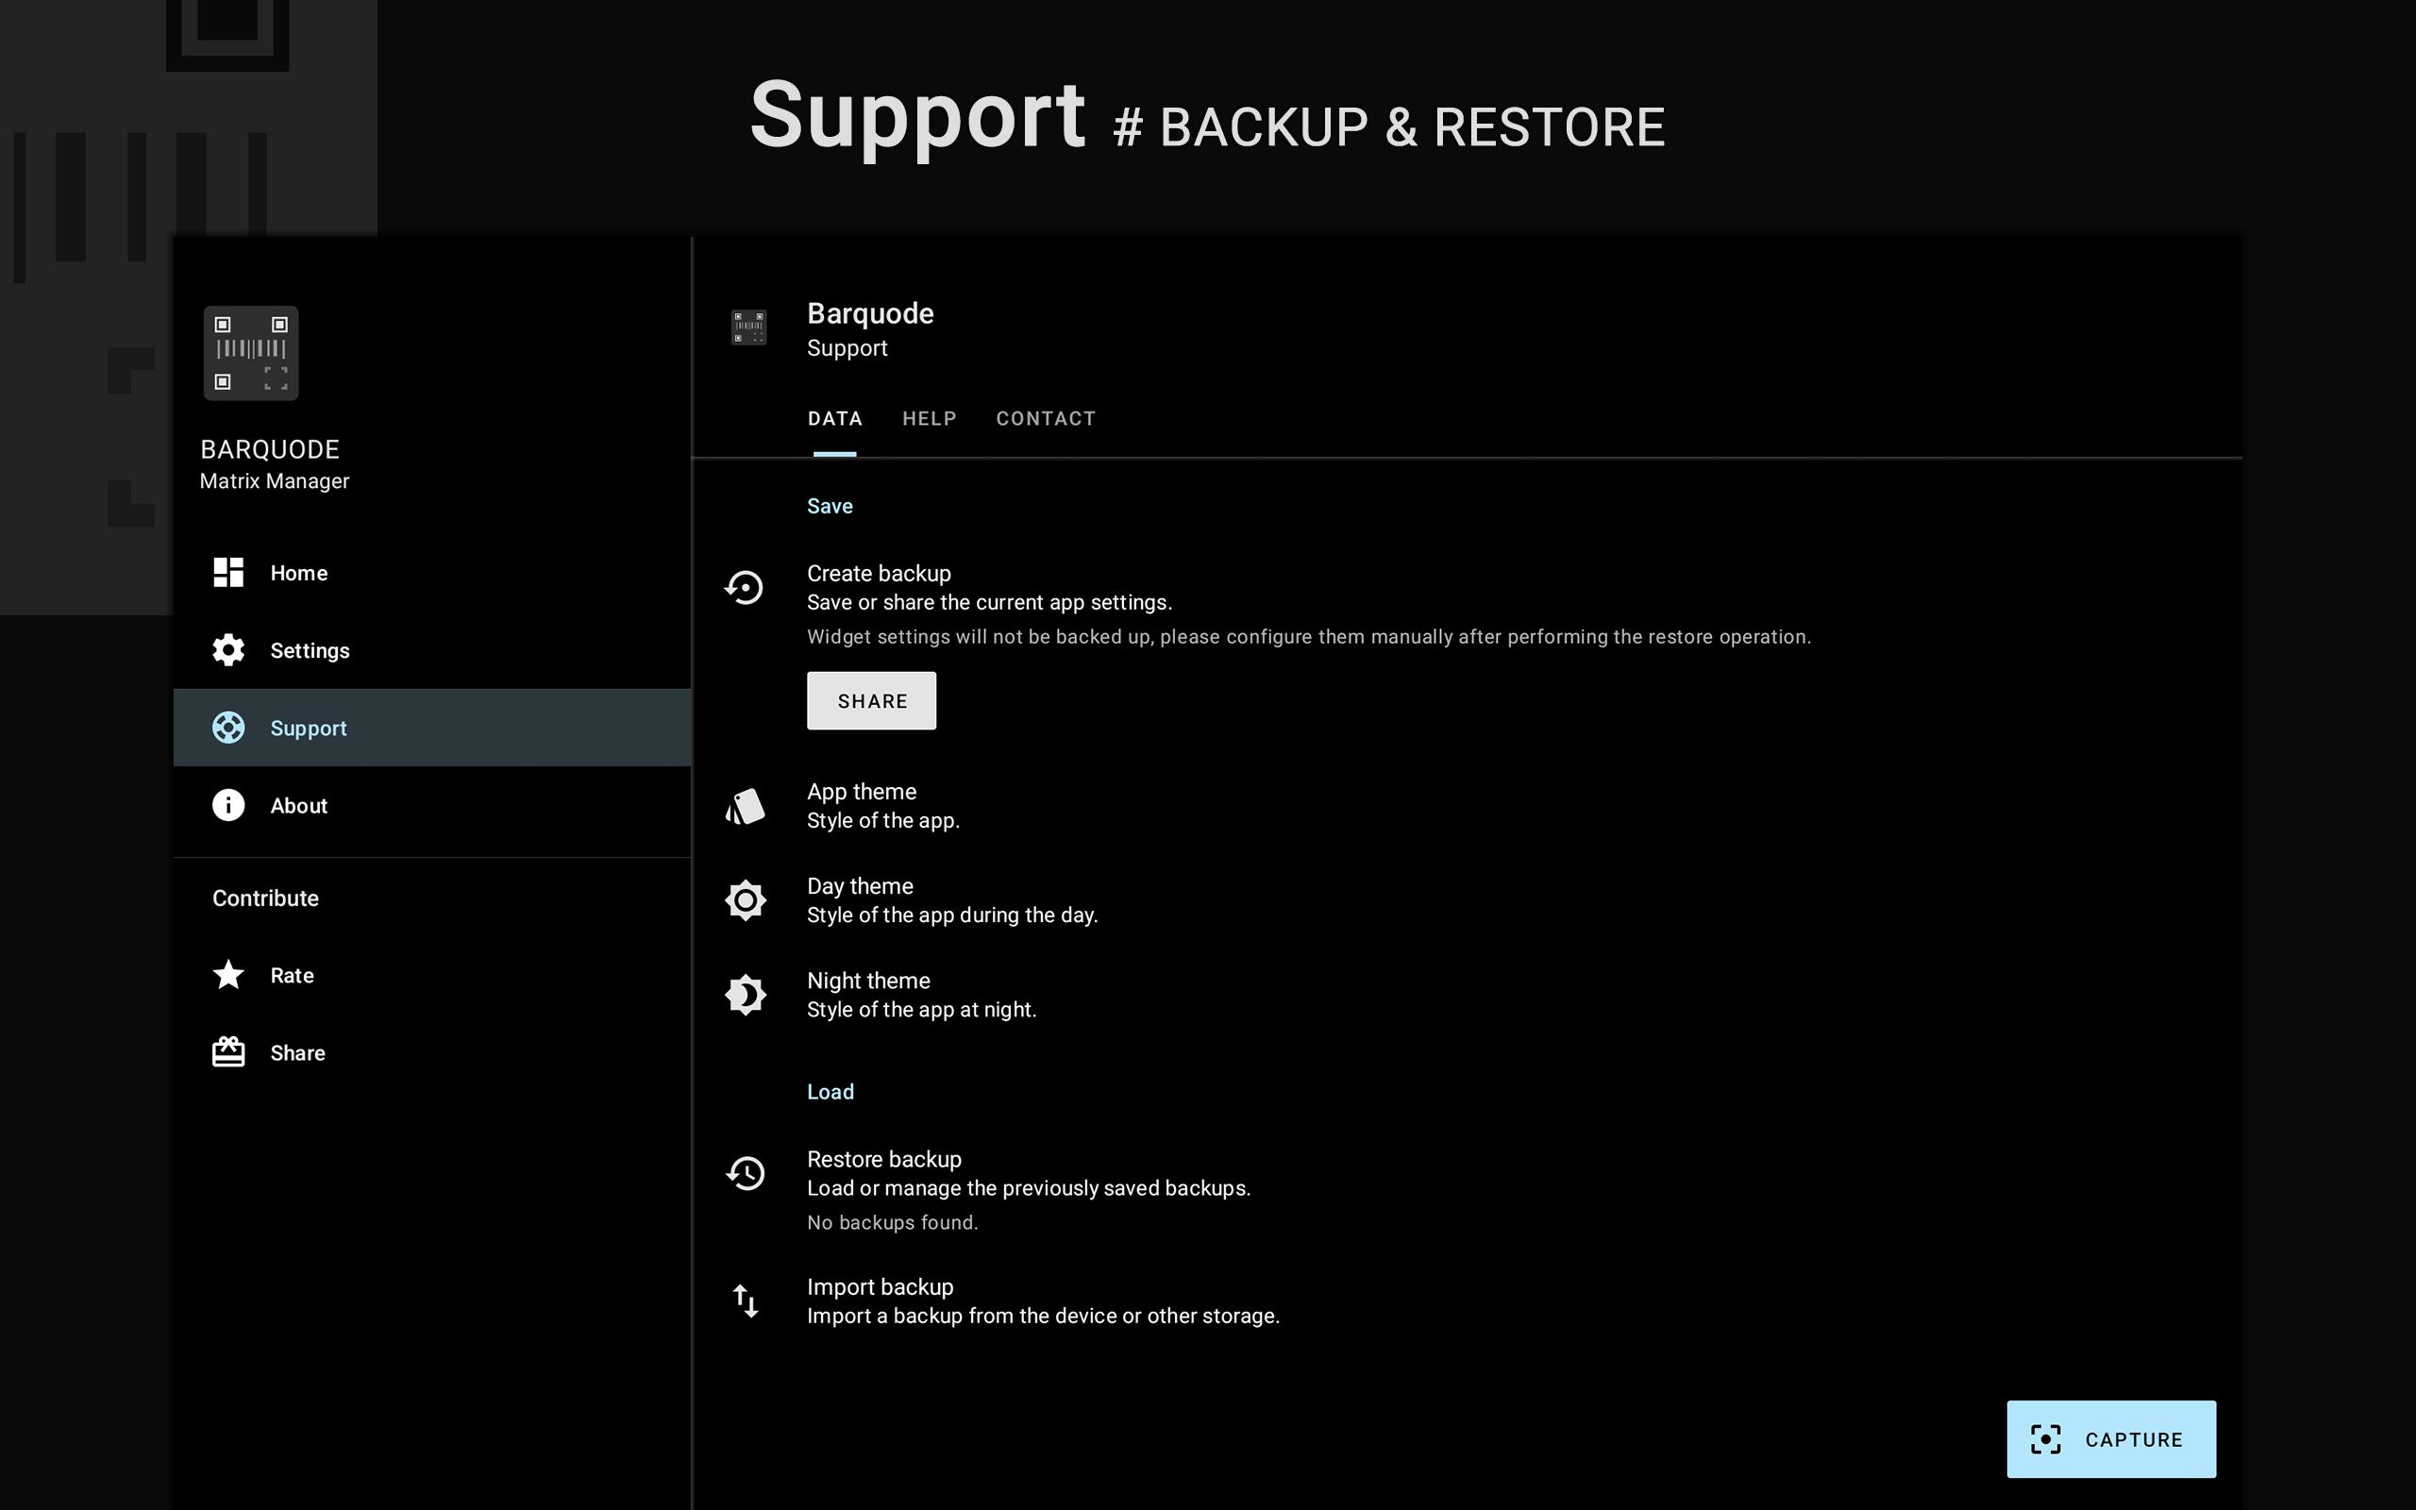Click the SHARE backup button
This screenshot has height=1510, width=2416.
pos(872,701)
